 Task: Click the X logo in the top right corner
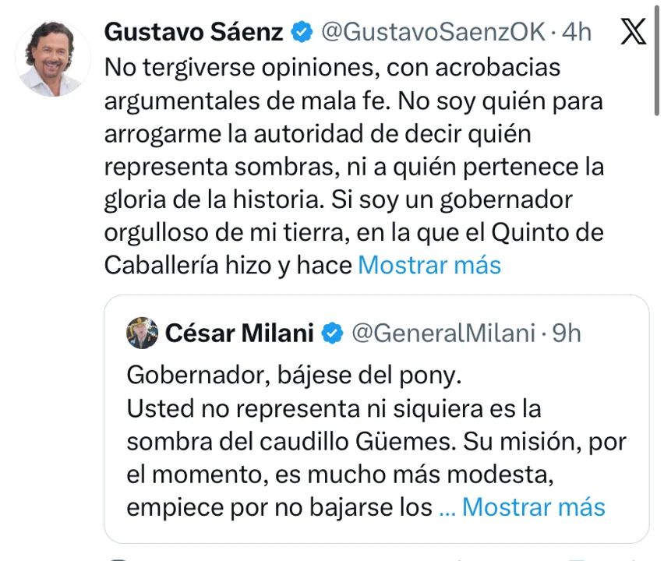click(x=633, y=33)
